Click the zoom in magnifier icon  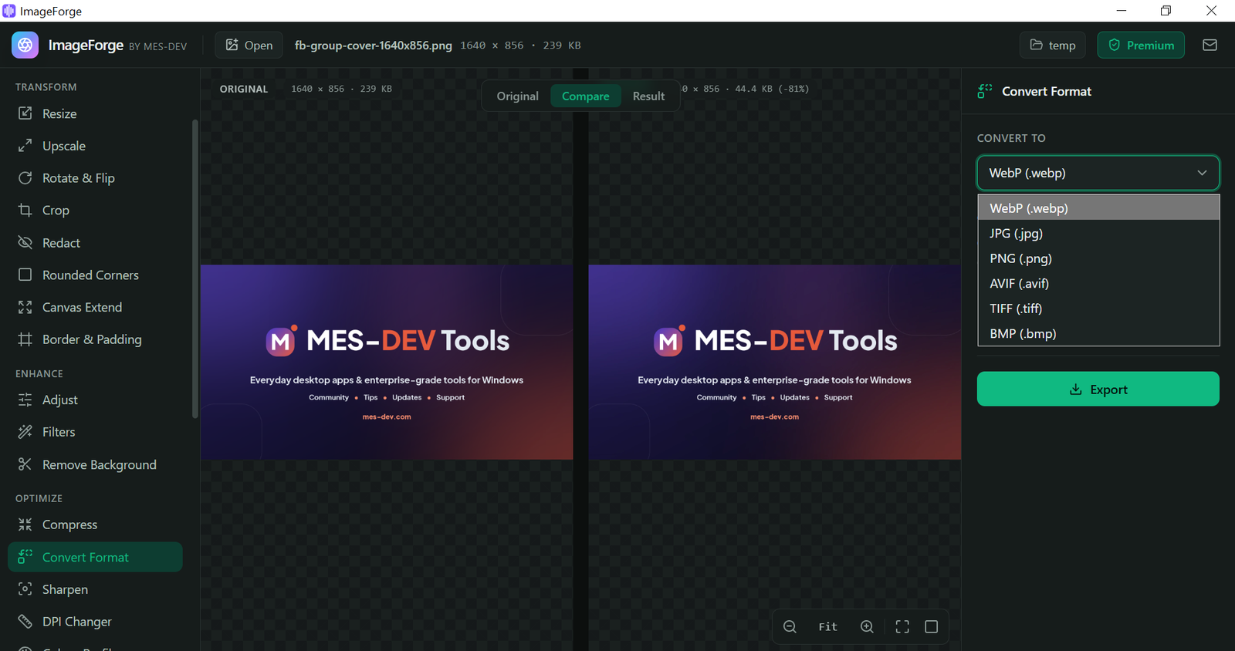[867, 626]
